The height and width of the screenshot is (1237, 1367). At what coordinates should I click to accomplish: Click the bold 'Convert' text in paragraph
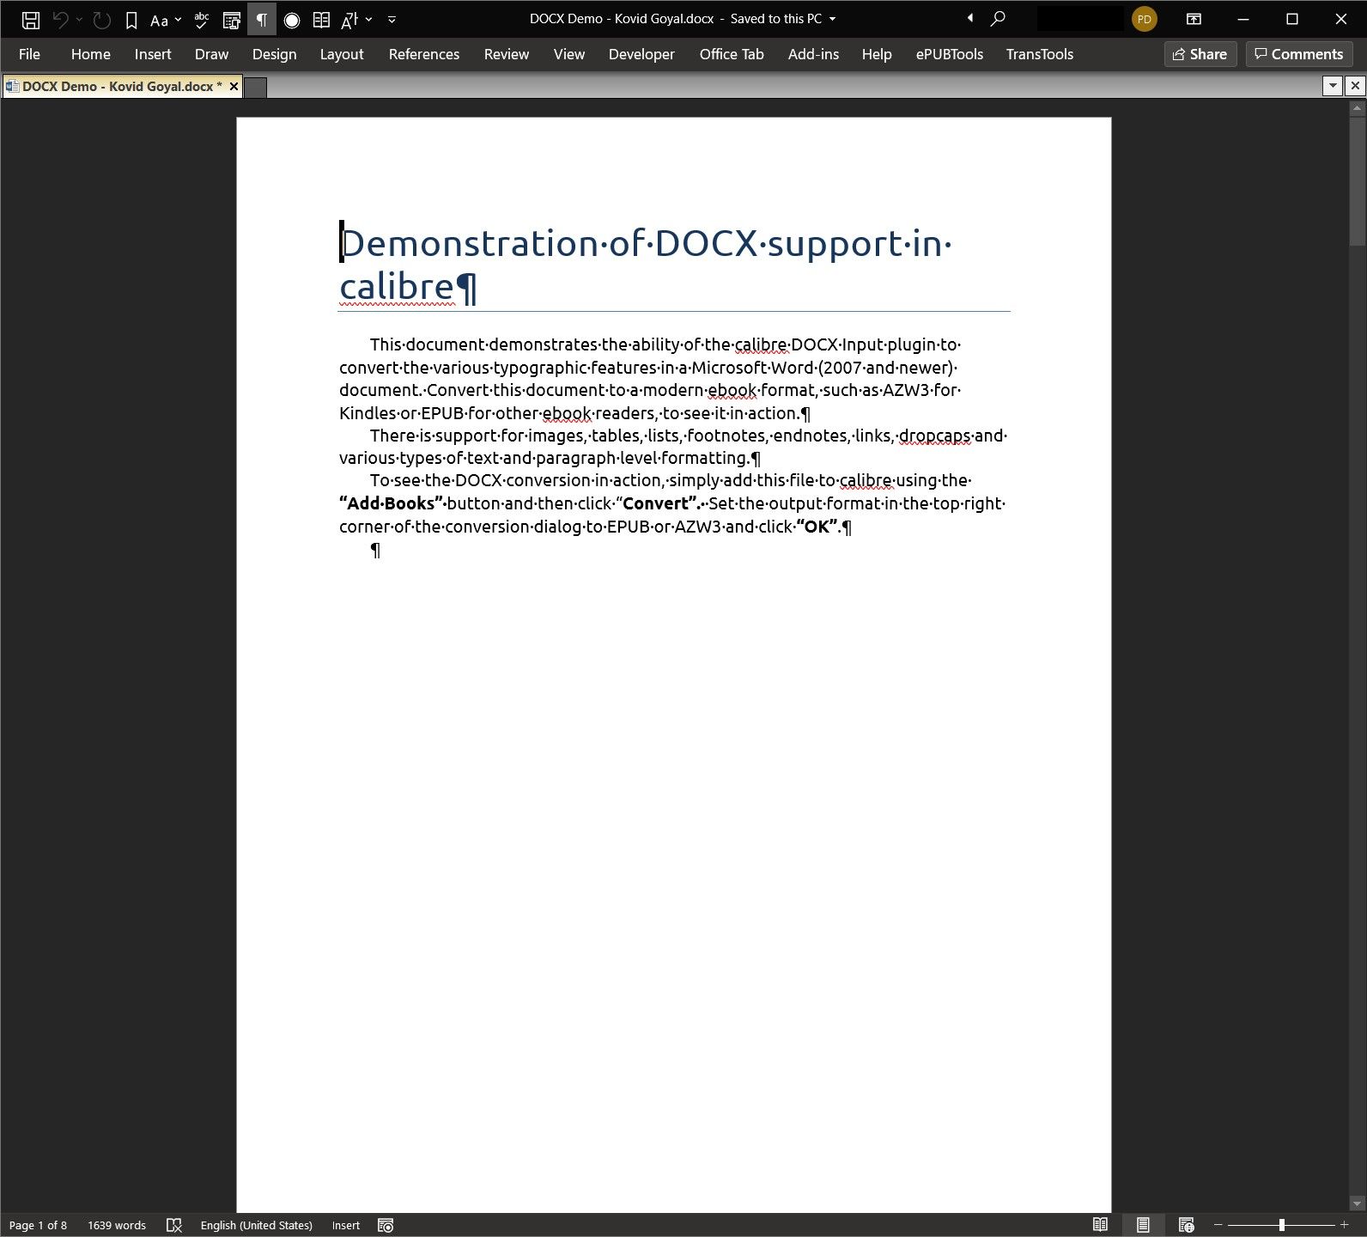coord(658,503)
